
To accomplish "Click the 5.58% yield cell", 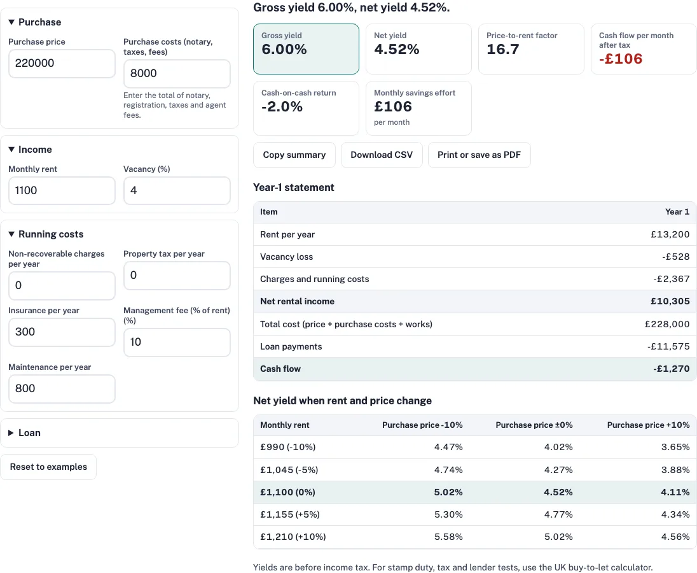I will 448,537.
